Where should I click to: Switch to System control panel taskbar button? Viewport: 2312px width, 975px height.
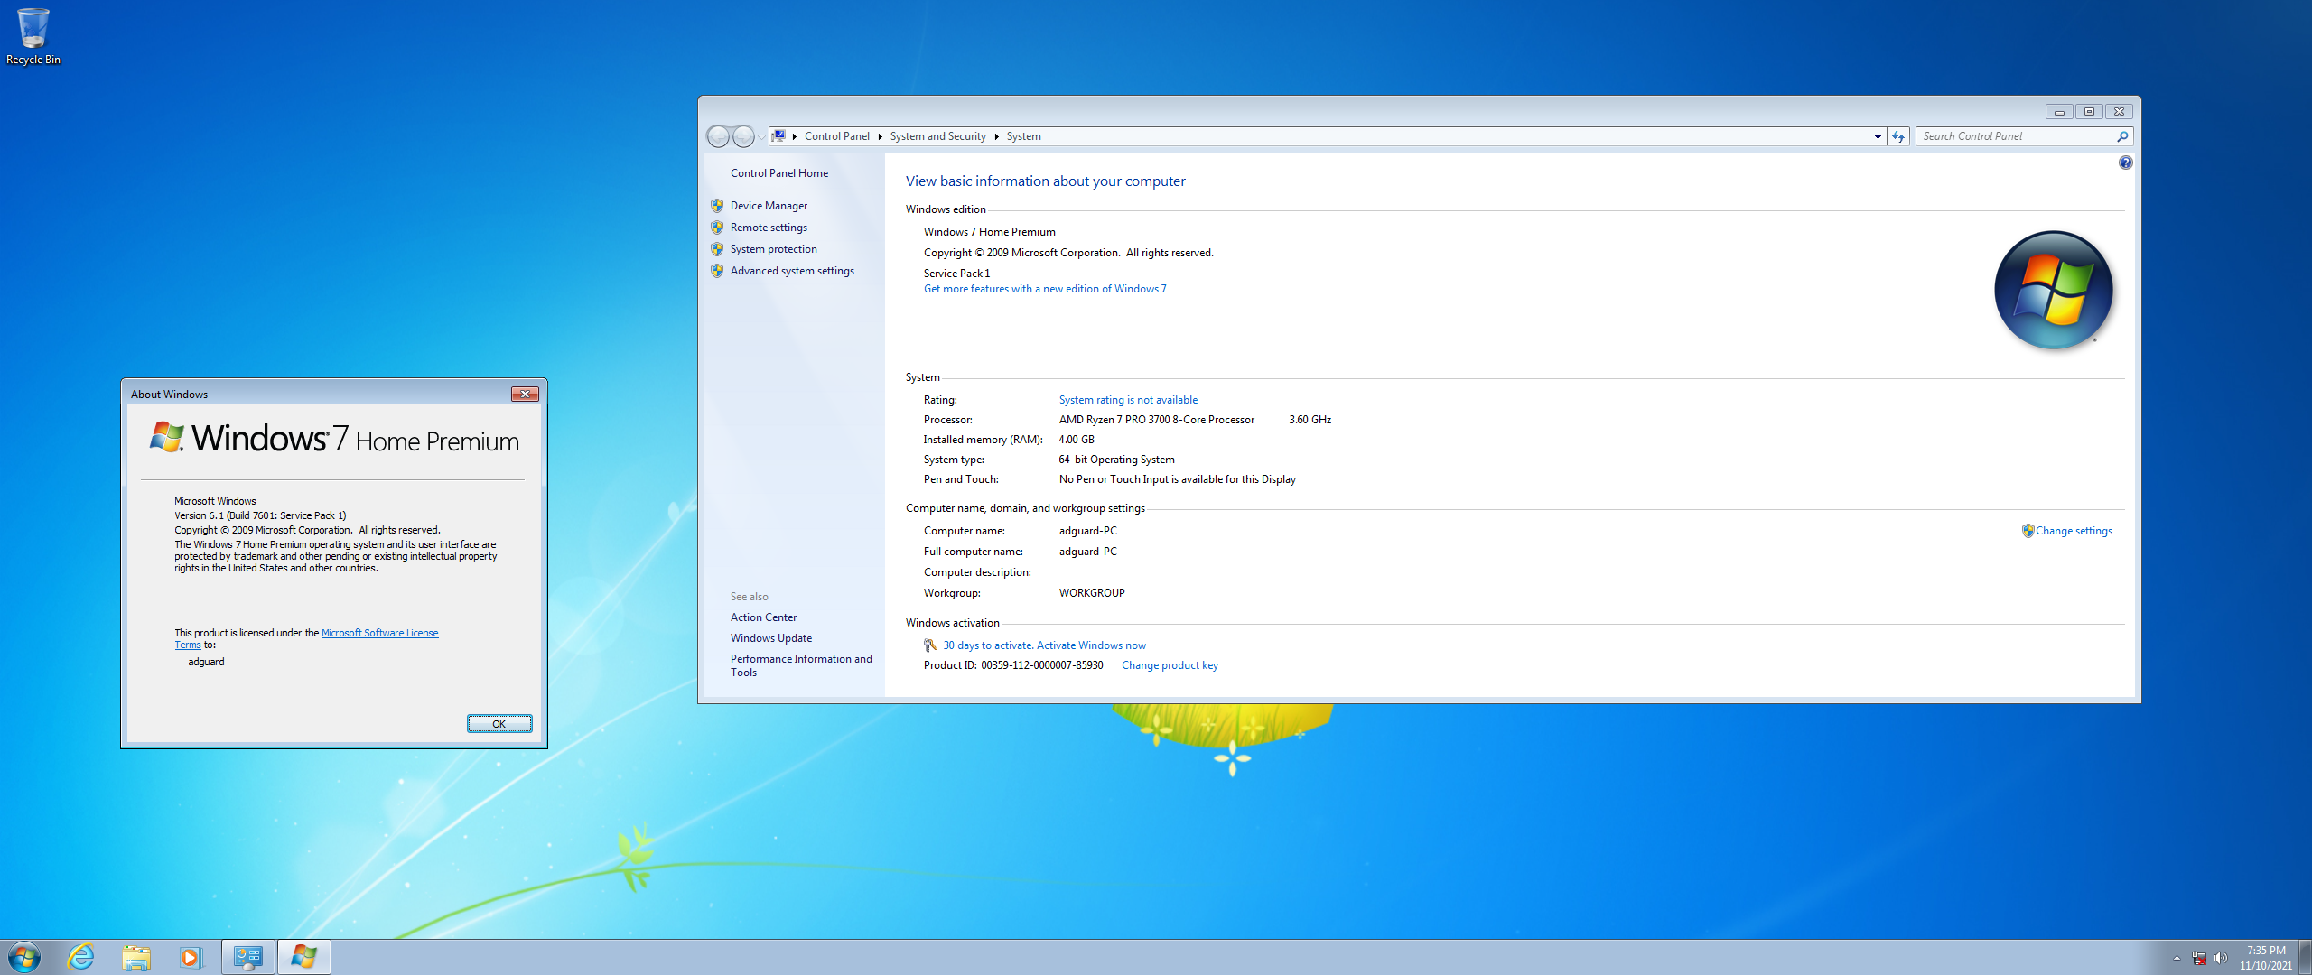[x=247, y=957]
